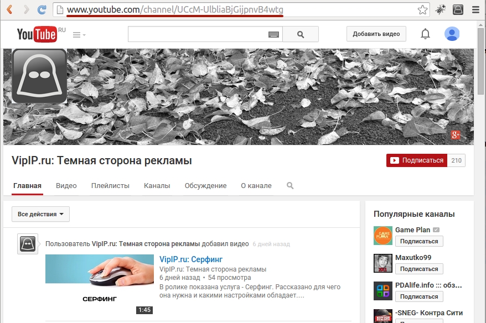Click the bold channel name in the activity line
486x323 pixels.
[146, 244]
